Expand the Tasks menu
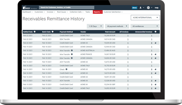 pyautogui.click(x=89, y=12)
